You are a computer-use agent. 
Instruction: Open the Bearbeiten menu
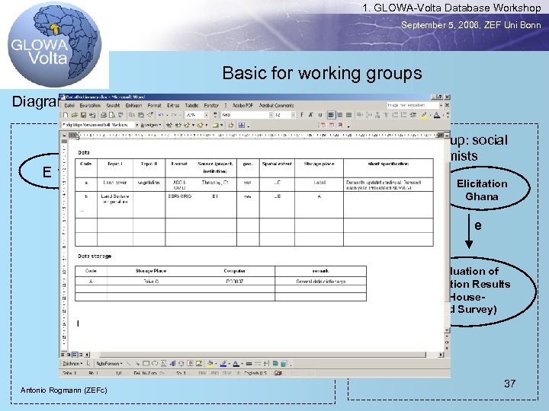[x=90, y=105]
